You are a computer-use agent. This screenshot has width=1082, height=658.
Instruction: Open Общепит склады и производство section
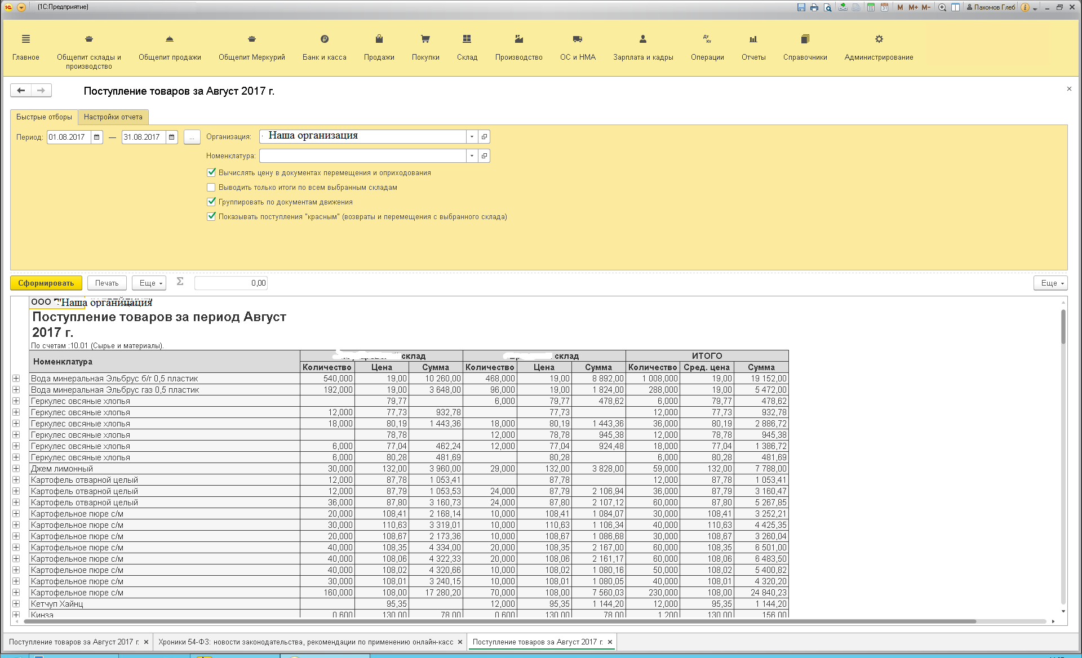pos(89,51)
